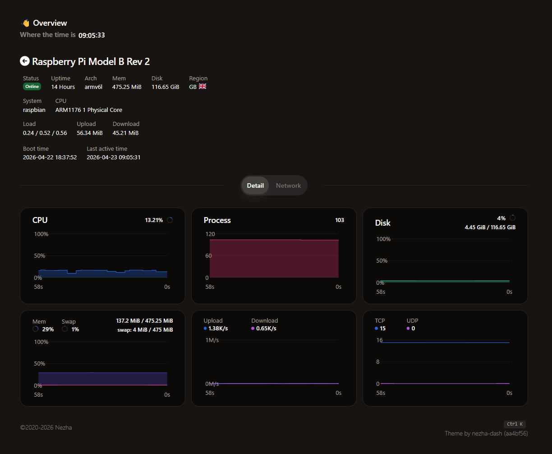Screen dimensions: 552x454
Task: Click the Overview heading
Action: 50,23
